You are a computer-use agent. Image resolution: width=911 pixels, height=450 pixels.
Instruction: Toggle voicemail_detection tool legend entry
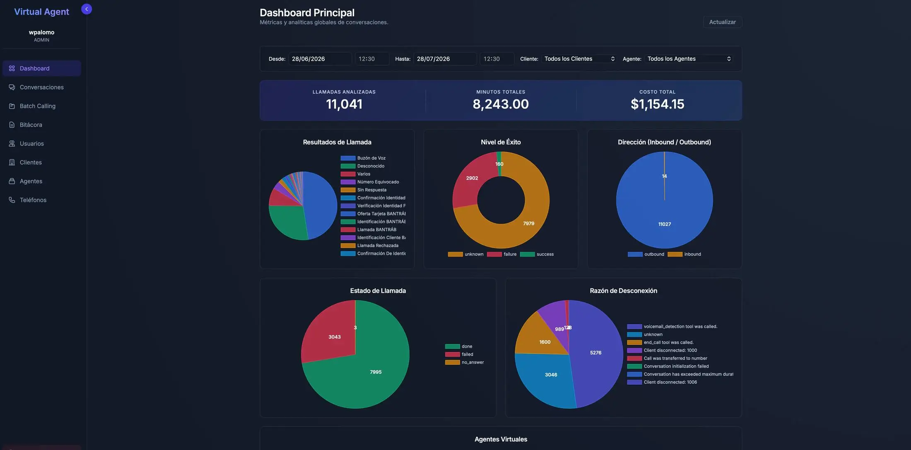(672, 327)
